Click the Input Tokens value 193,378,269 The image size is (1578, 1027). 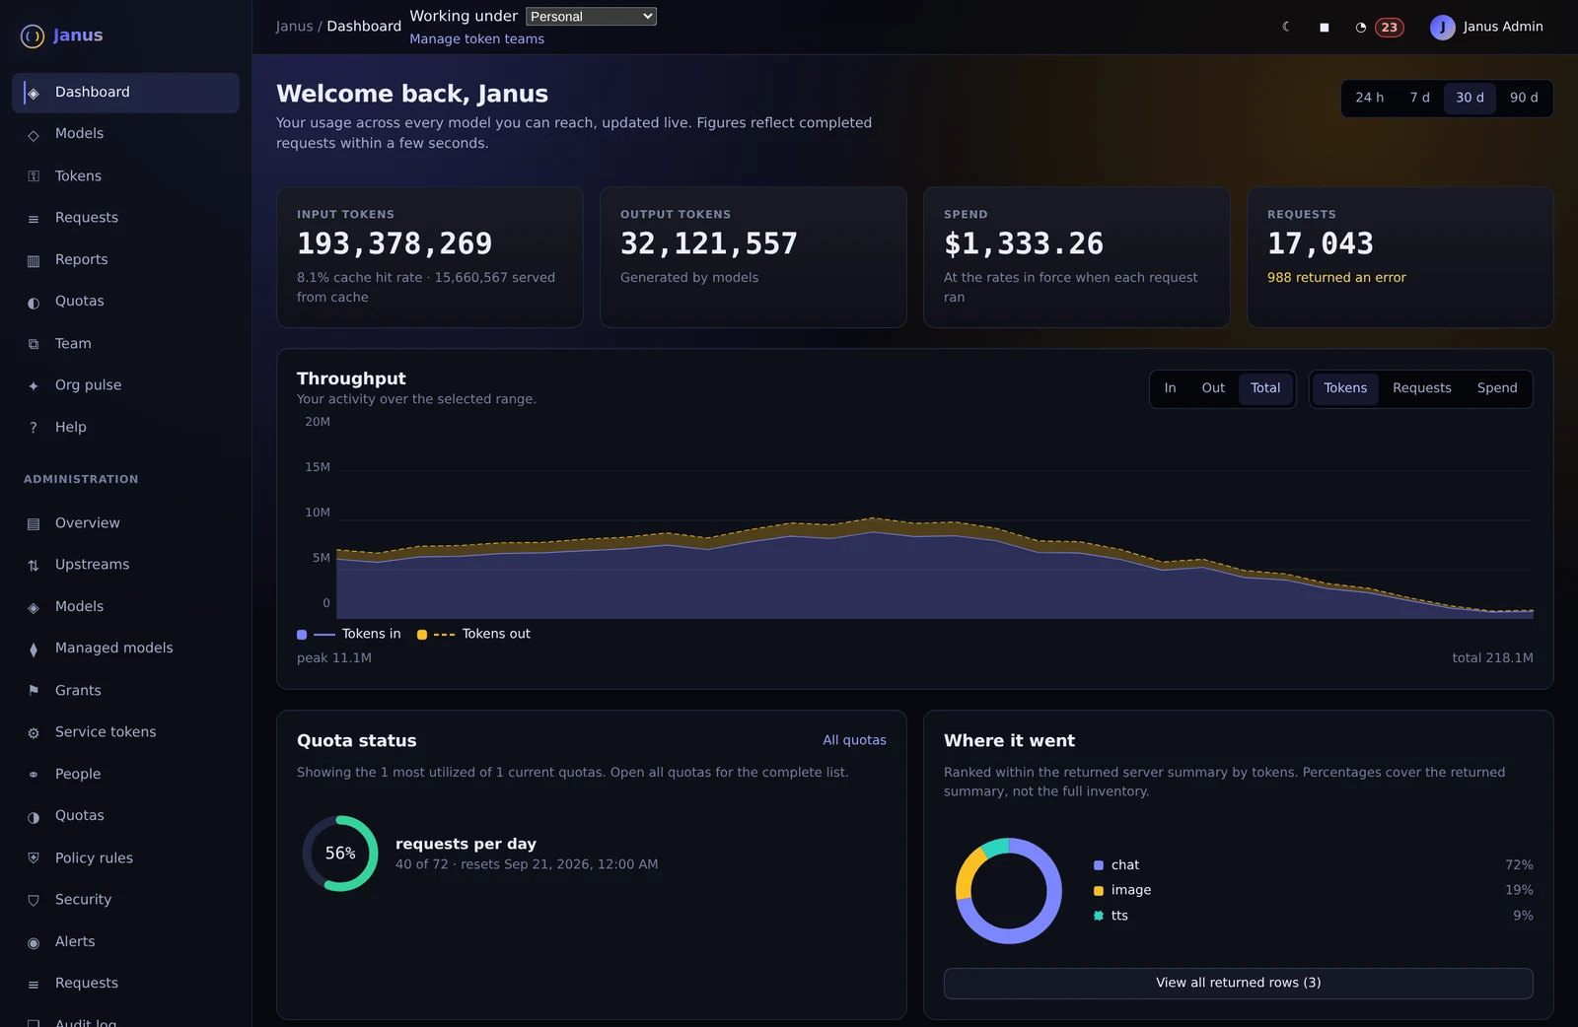coord(394,243)
